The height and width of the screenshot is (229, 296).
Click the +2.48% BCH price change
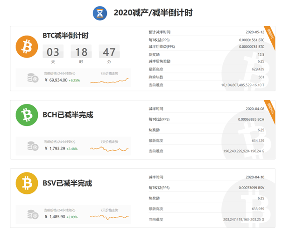pos(72,149)
